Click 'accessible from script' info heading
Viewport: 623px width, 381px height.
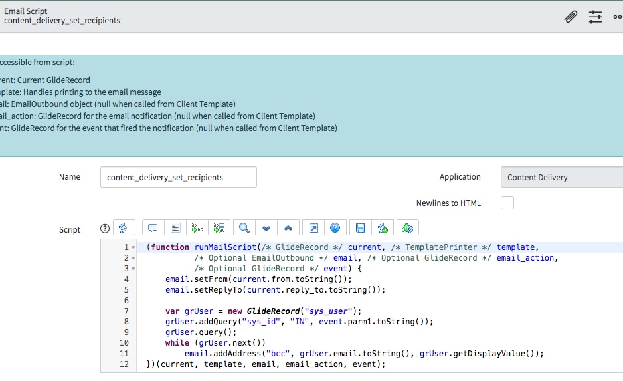coord(37,63)
